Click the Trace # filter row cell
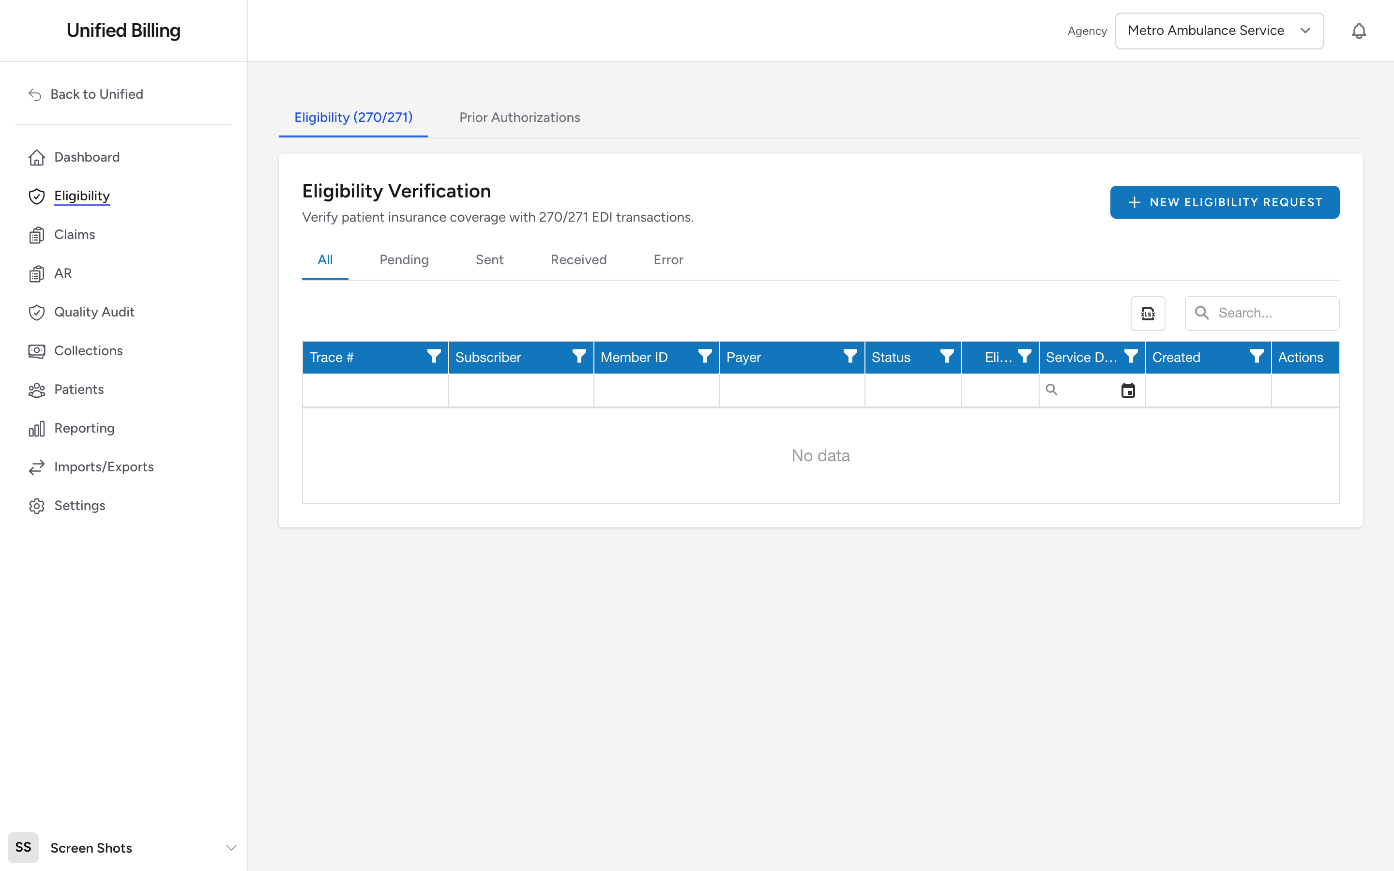 [x=376, y=390]
